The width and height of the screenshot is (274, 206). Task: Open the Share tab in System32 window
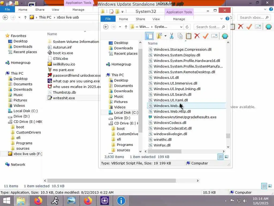(x=140, y=19)
